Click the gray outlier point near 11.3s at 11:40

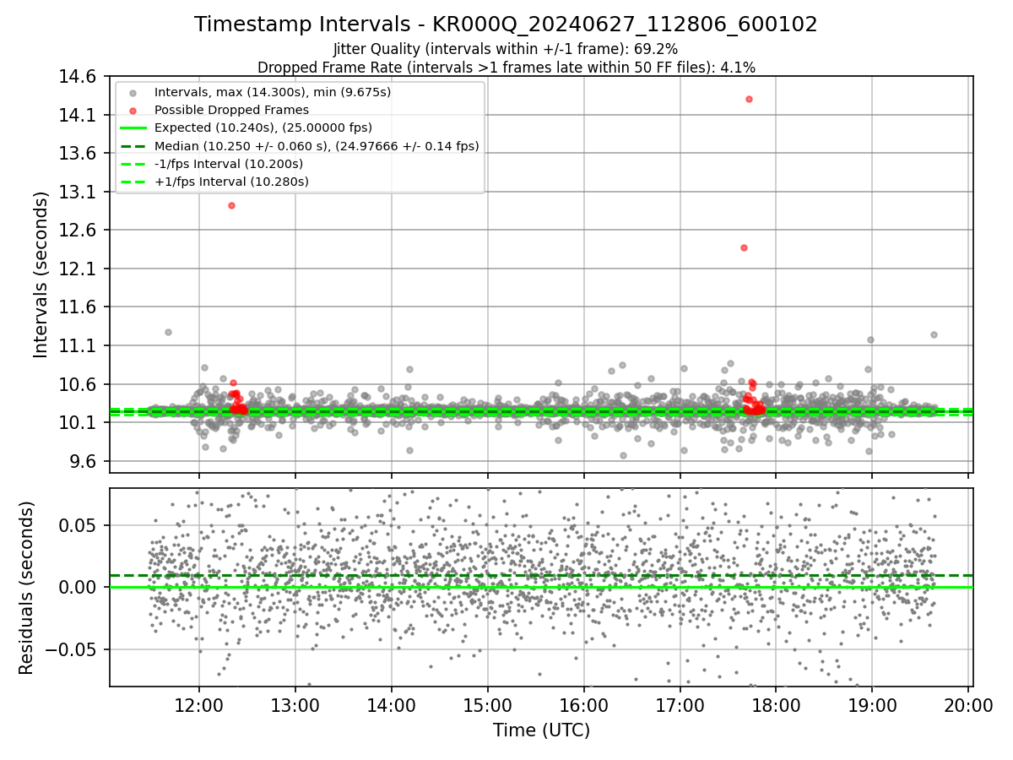click(168, 332)
